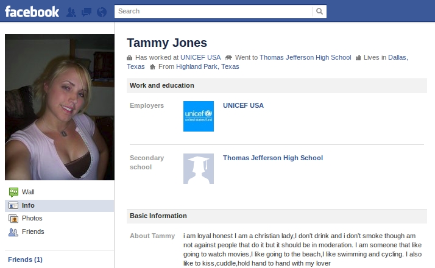Screen dimensions: 435x268
Task: Click the About Tammy label
Action: [x=152, y=236]
